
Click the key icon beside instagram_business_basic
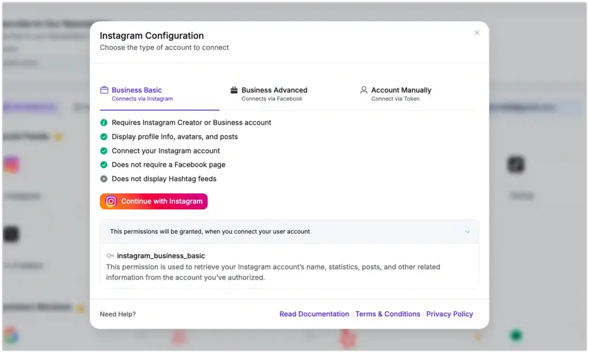point(110,256)
